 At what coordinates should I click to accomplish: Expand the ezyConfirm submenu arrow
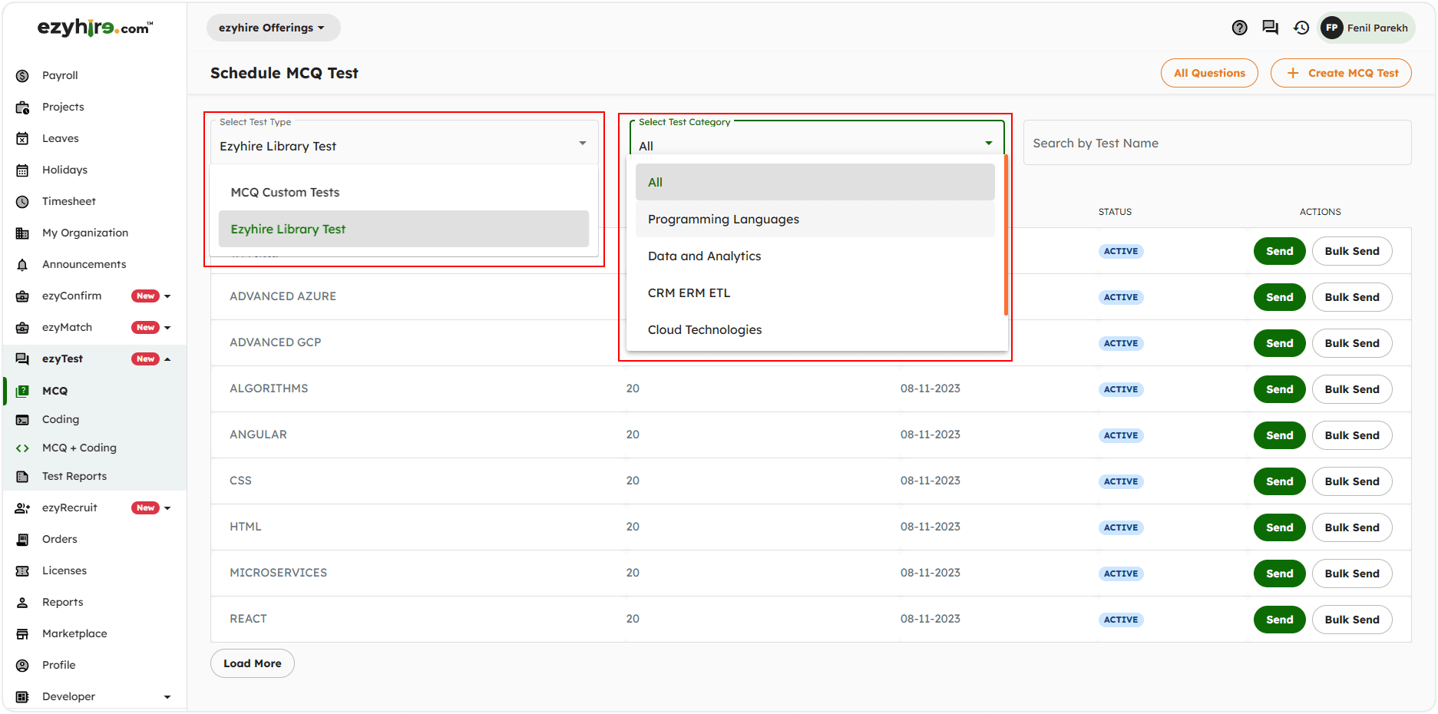[167, 296]
